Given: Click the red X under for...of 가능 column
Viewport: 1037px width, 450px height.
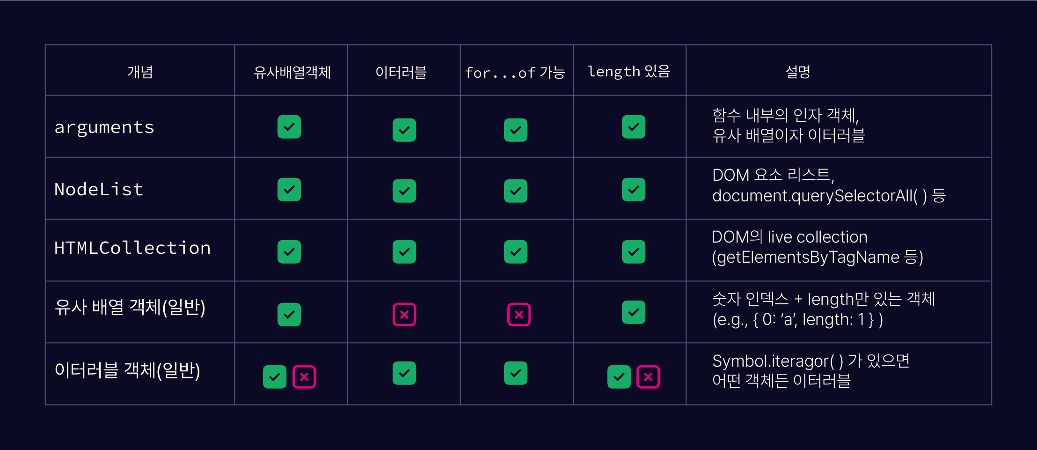Looking at the screenshot, I should click(519, 315).
